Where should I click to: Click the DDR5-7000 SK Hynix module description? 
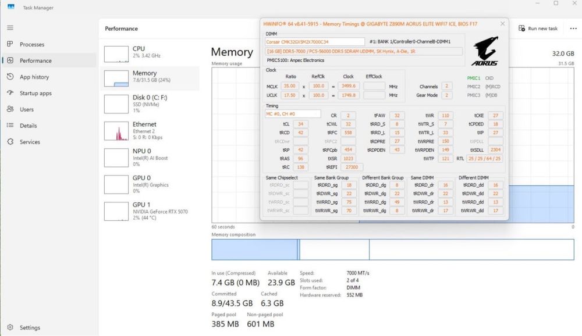364,52
